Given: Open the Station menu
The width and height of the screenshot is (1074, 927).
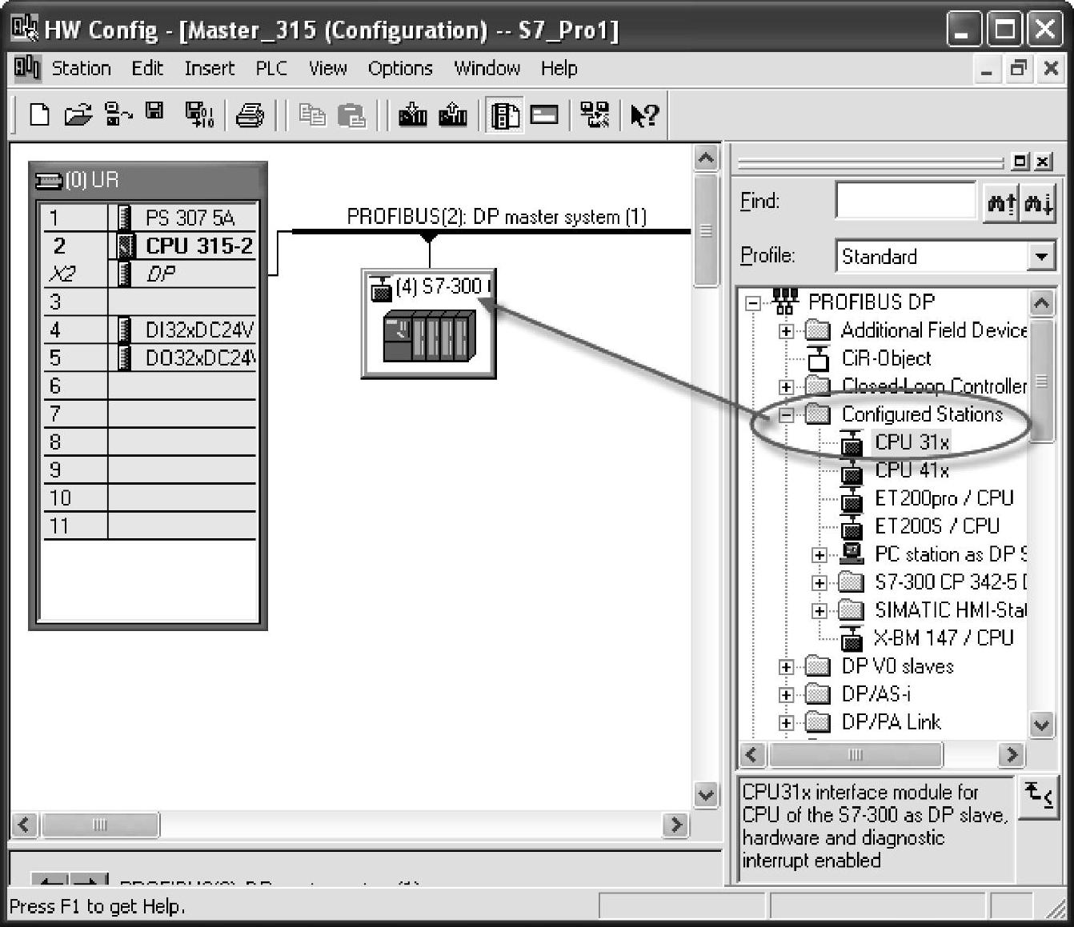Looking at the screenshot, I should pyautogui.click(x=81, y=69).
